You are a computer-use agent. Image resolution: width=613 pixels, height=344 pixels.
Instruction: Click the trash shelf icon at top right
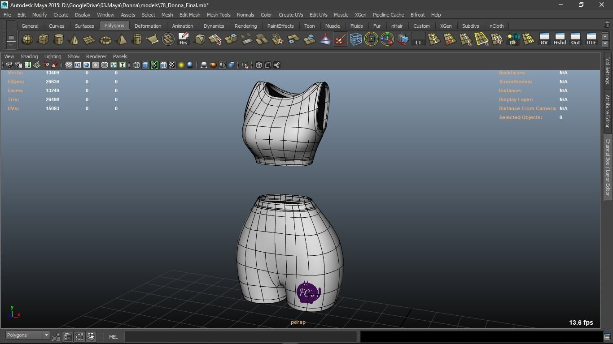tap(607, 25)
